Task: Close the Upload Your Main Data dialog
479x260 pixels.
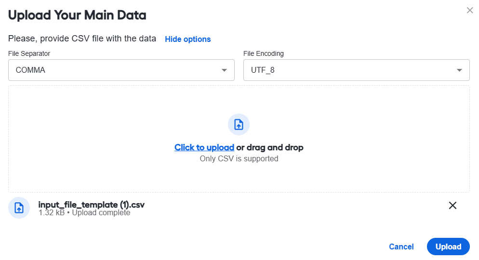Action: pyautogui.click(x=470, y=11)
